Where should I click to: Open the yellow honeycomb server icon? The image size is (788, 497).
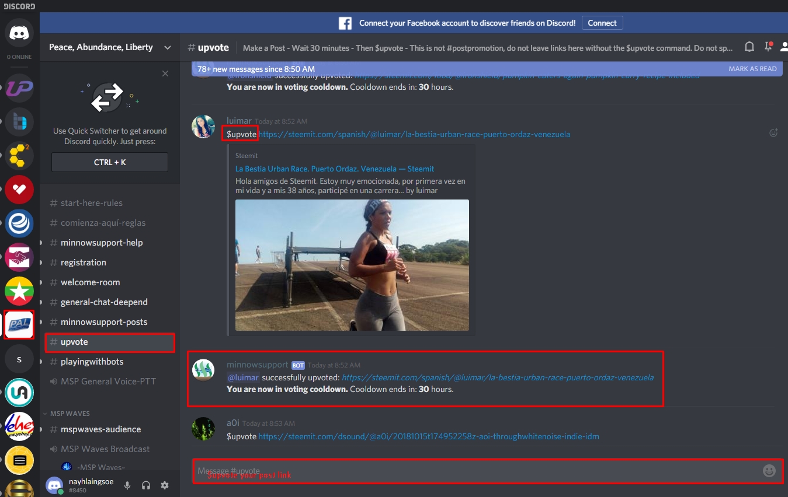(19, 156)
